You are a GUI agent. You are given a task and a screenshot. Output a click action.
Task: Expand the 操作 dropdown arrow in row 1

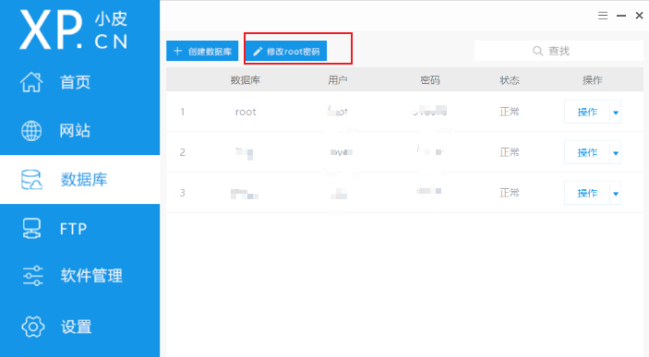(x=616, y=113)
